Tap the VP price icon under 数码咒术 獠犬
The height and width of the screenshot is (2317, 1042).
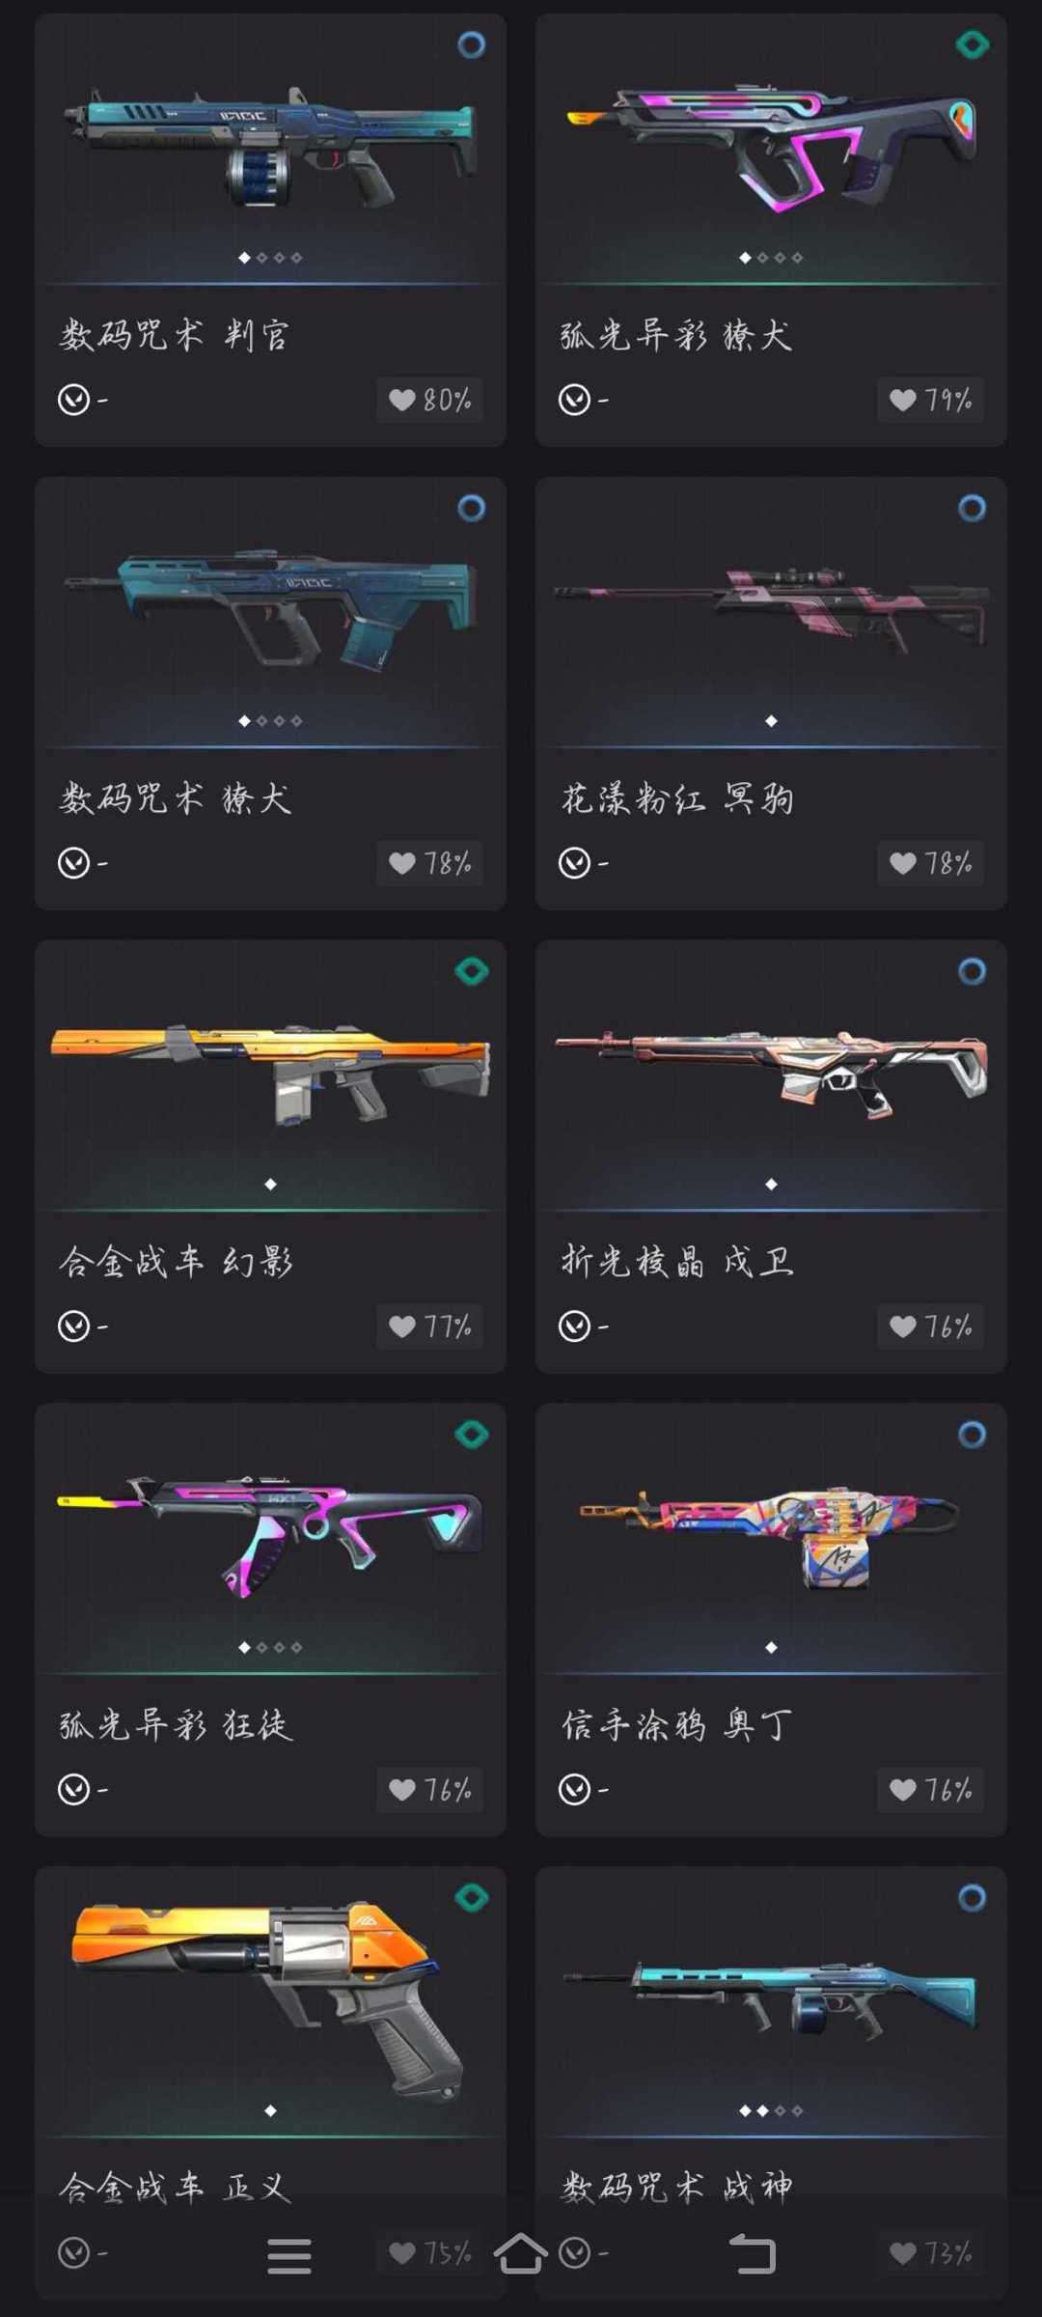point(74,862)
